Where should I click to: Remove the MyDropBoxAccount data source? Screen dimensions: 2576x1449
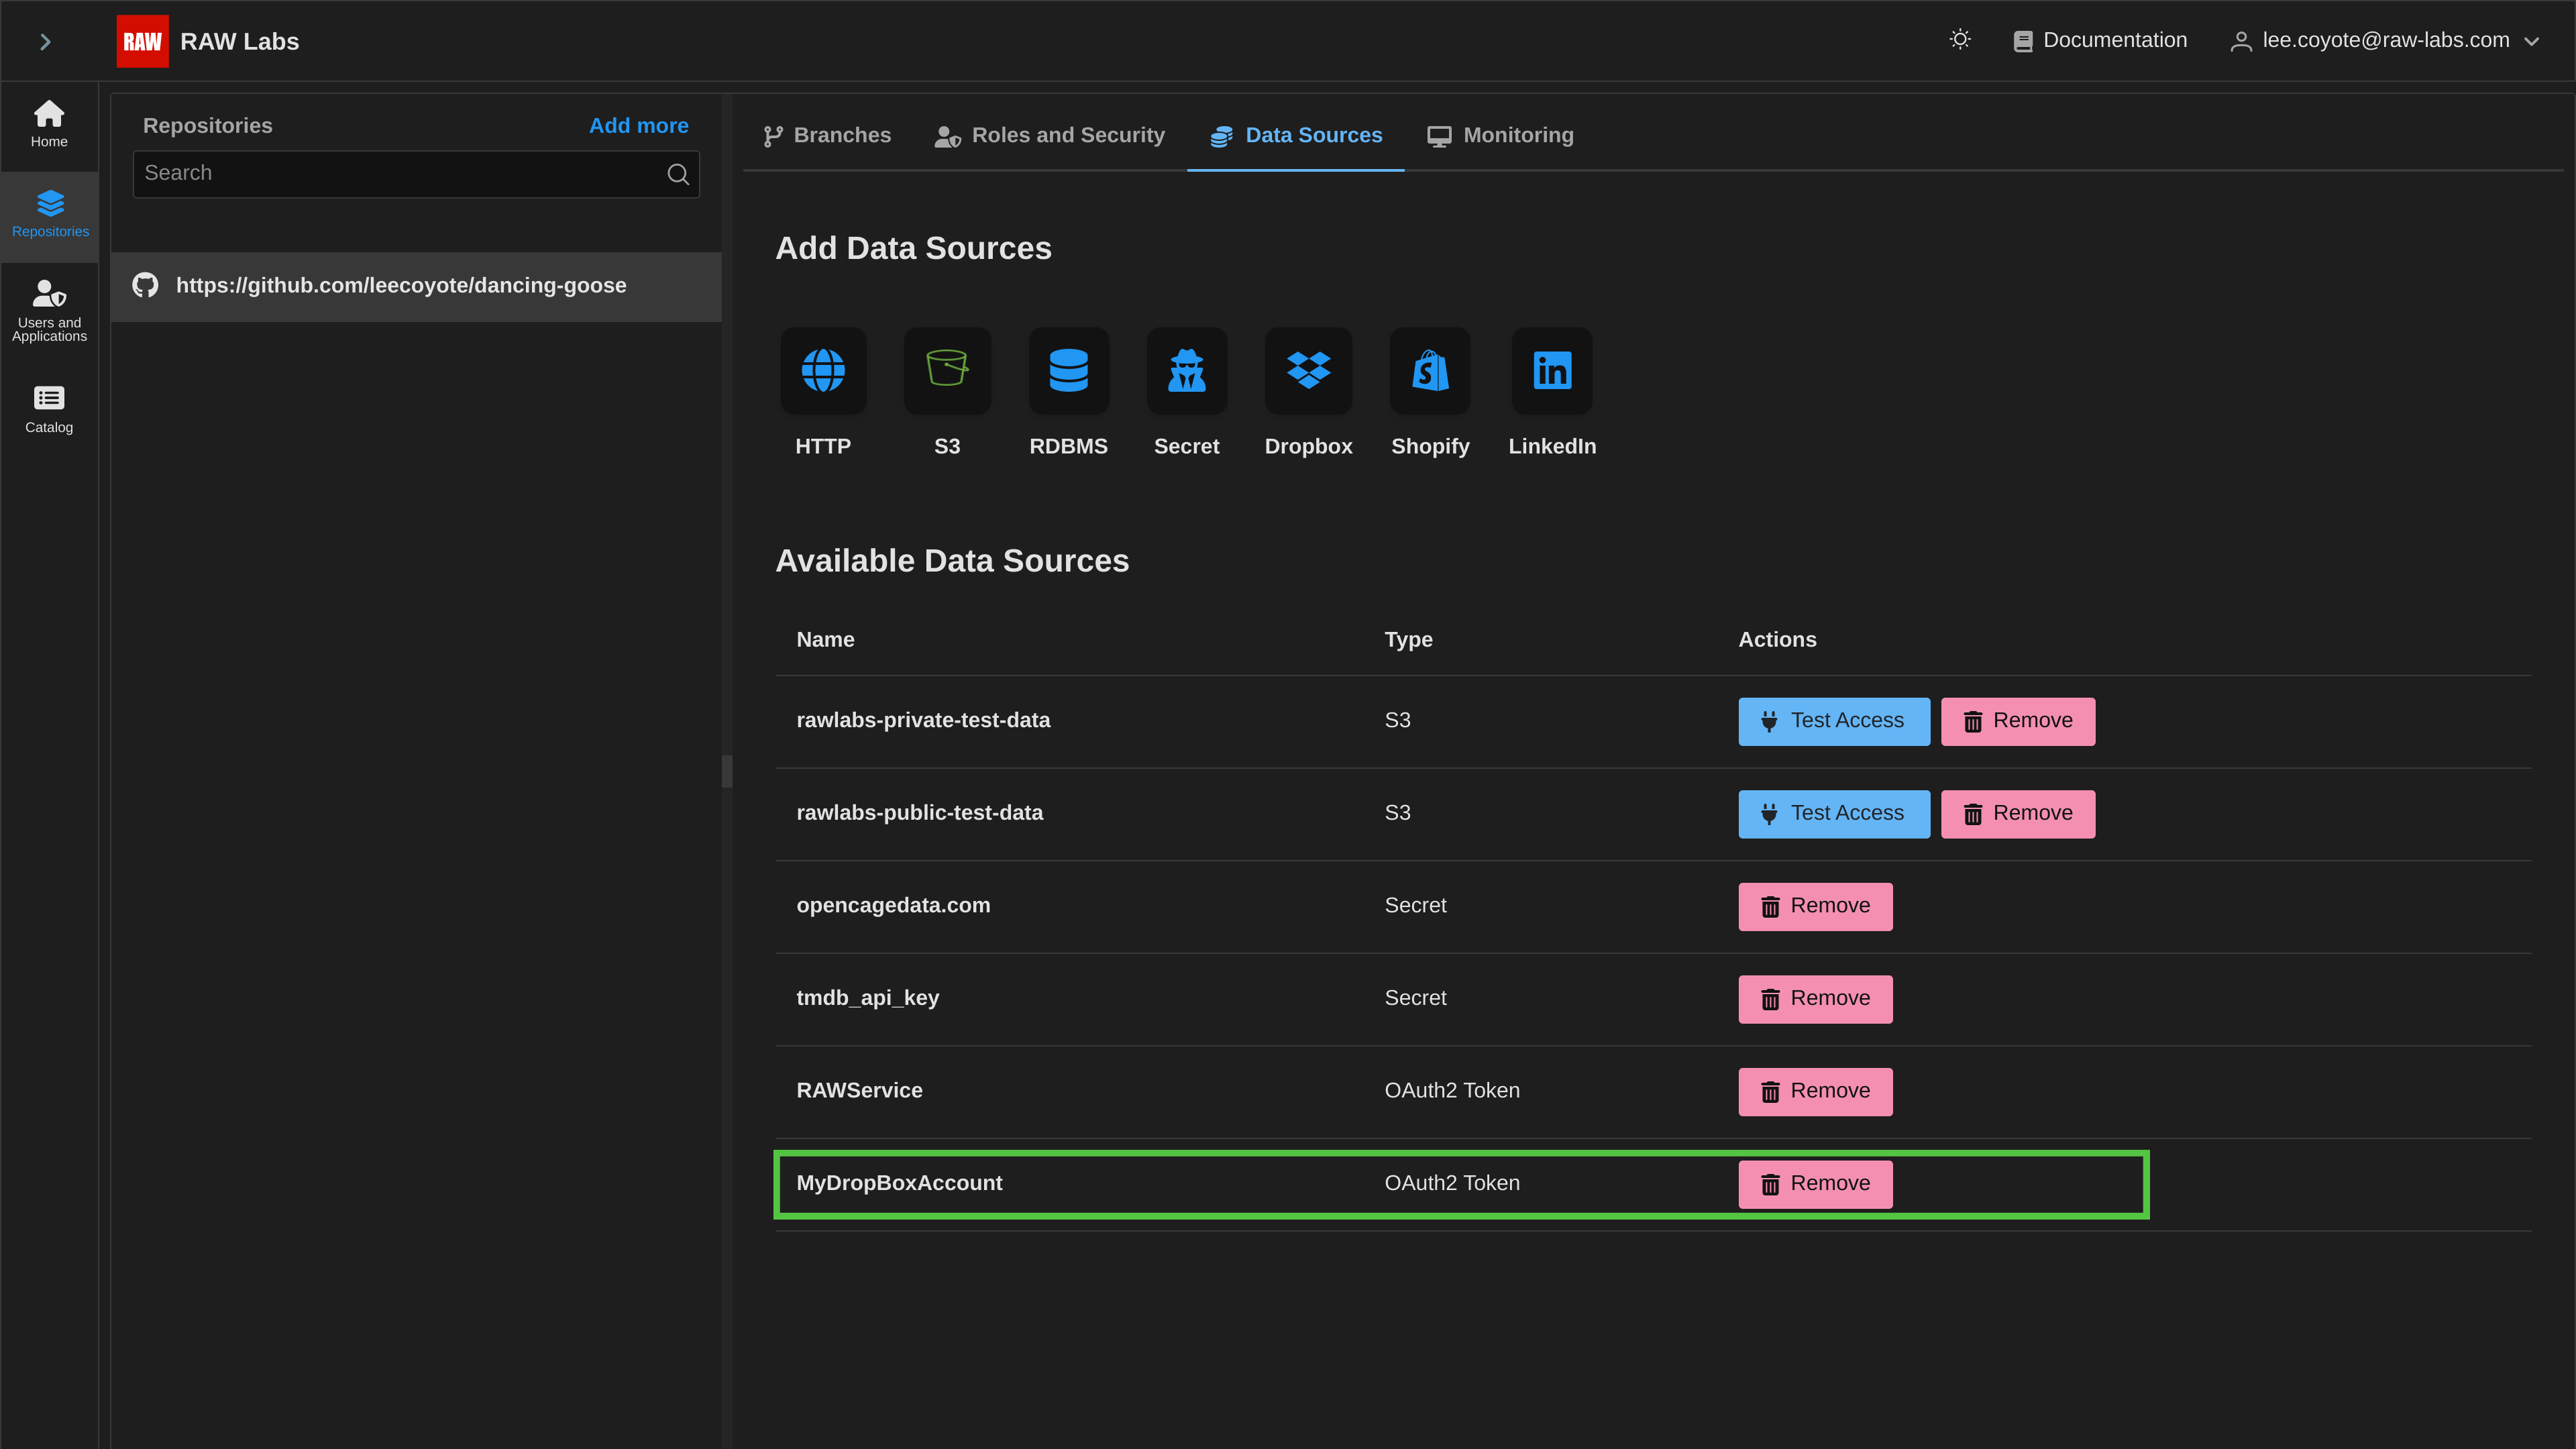click(1815, 1184)
